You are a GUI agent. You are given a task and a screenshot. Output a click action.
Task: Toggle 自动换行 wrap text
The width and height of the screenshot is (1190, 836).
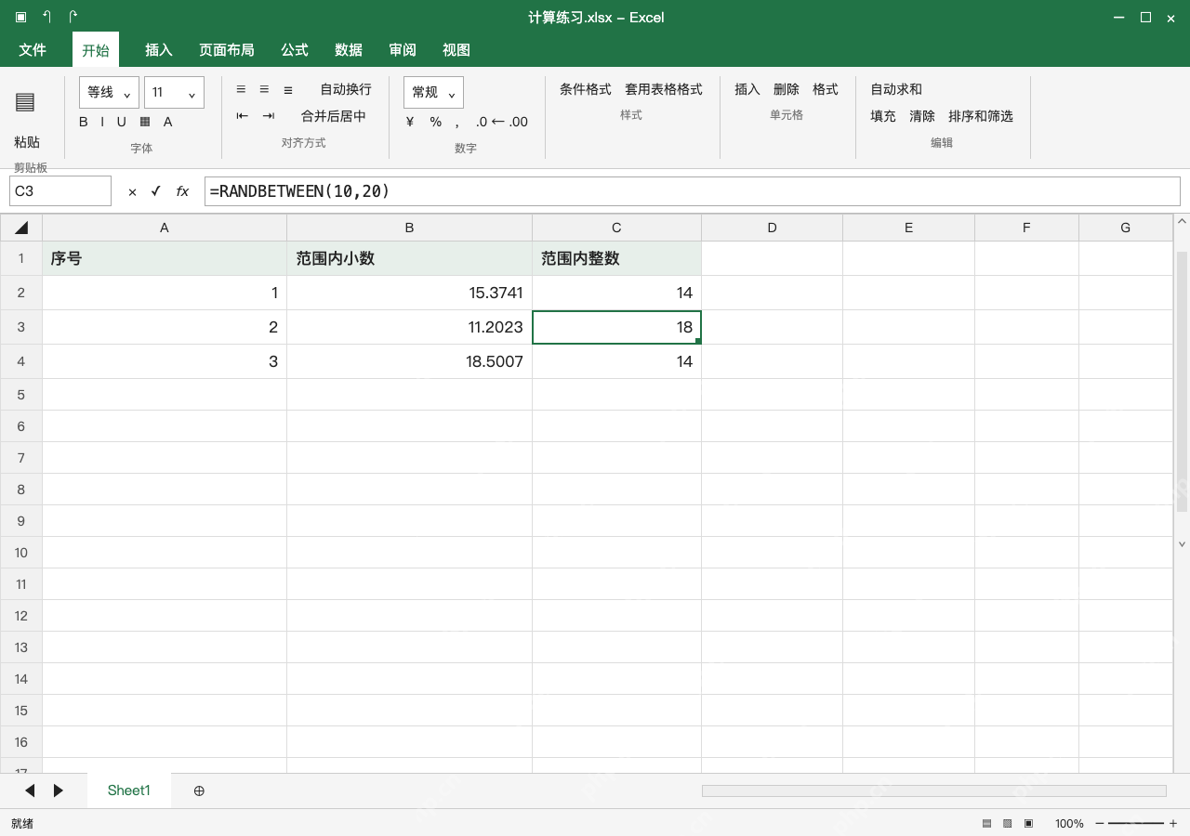tap(346, 89)
